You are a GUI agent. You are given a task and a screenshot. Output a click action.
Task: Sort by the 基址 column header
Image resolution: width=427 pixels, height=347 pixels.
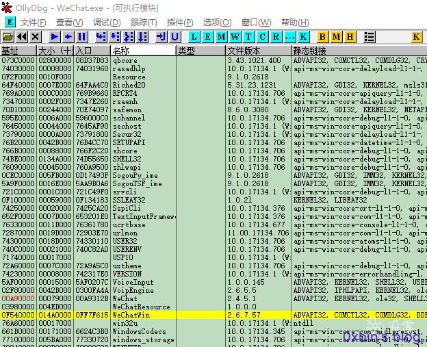(x=18, y=51)
